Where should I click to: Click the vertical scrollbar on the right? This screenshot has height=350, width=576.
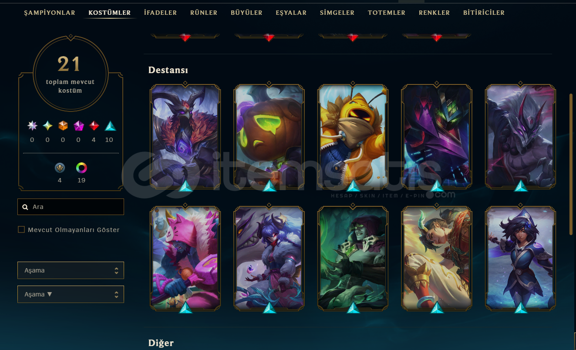571,164
